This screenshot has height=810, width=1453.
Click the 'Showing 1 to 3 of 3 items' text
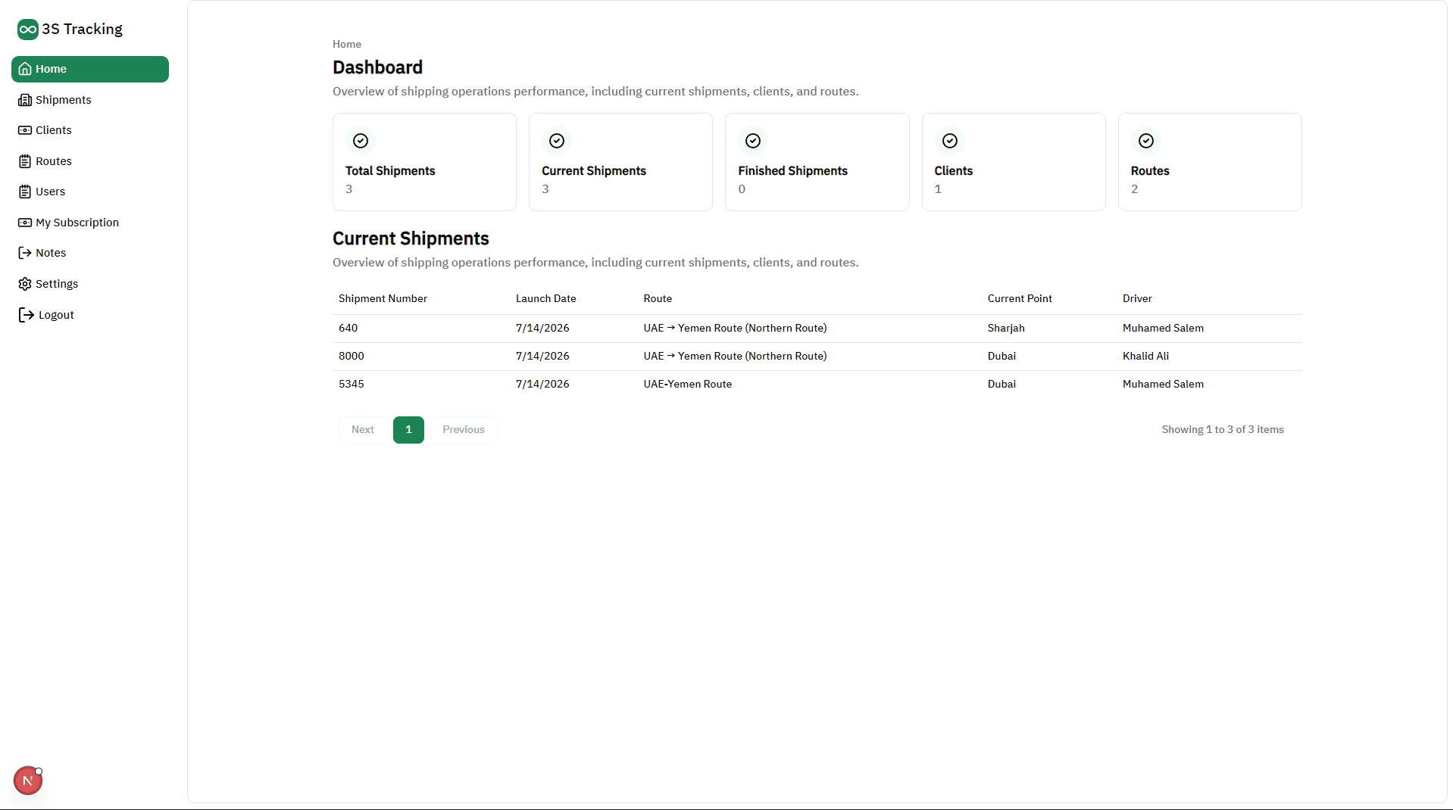click(x=1223, y=430)
